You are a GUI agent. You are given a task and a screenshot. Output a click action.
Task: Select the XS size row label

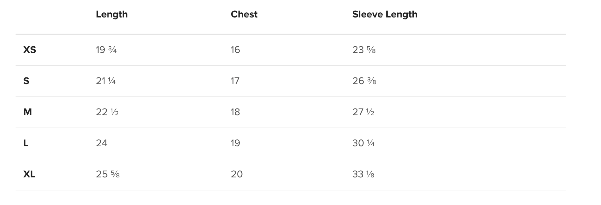pos(30,50)
